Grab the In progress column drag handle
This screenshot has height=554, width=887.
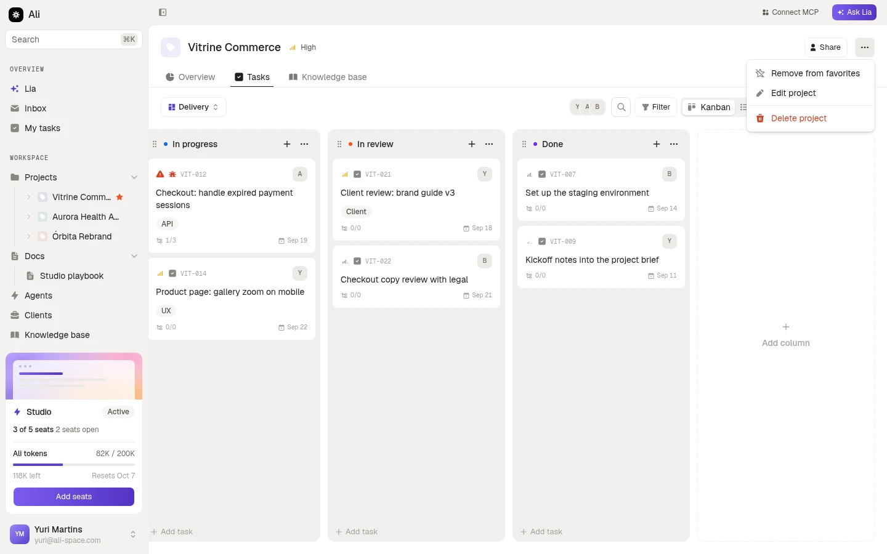[155, 144]
